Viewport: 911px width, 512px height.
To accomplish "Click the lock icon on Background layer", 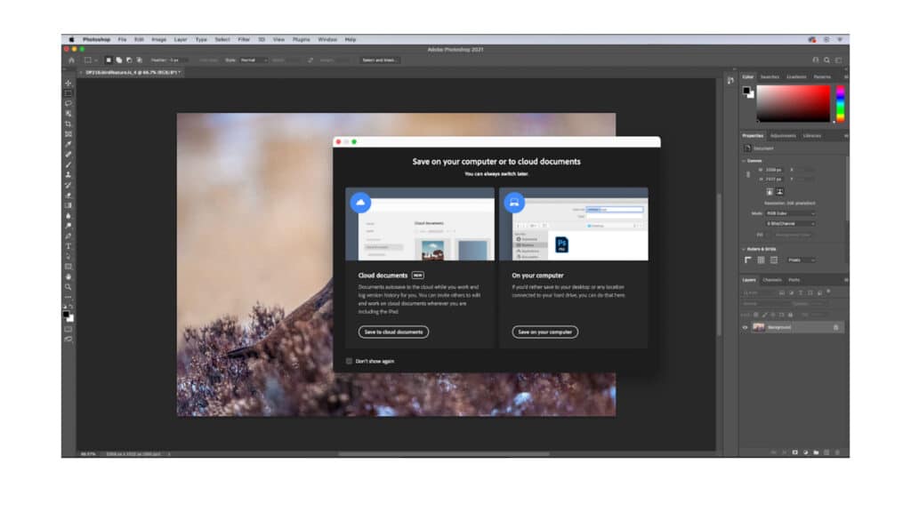I will [x=835, y=327].
